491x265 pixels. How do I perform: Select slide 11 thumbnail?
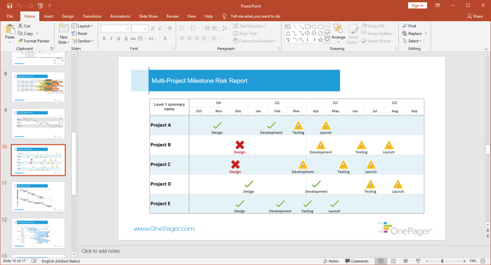[39, 197]
